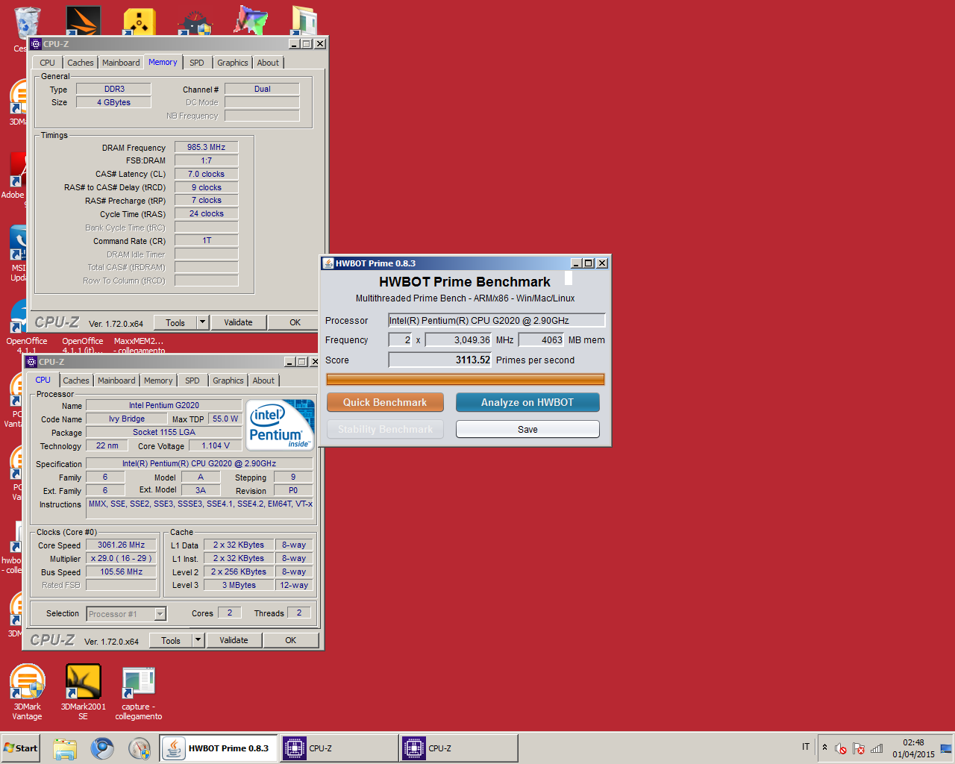
Task: Click the 3,049.36 MHz frequency field
Action: (x=458, y=339)
